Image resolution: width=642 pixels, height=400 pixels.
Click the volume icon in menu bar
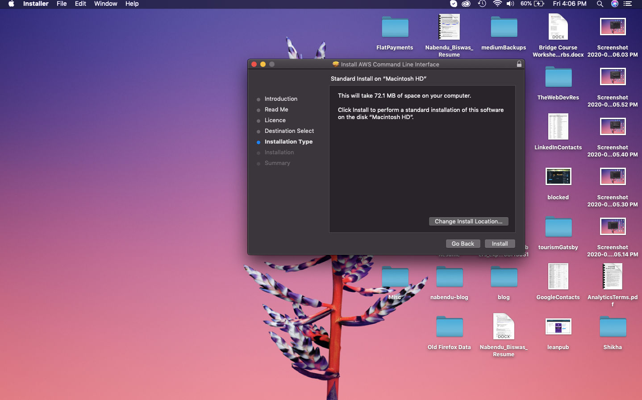pyautogui.click(x=510, y=4)
